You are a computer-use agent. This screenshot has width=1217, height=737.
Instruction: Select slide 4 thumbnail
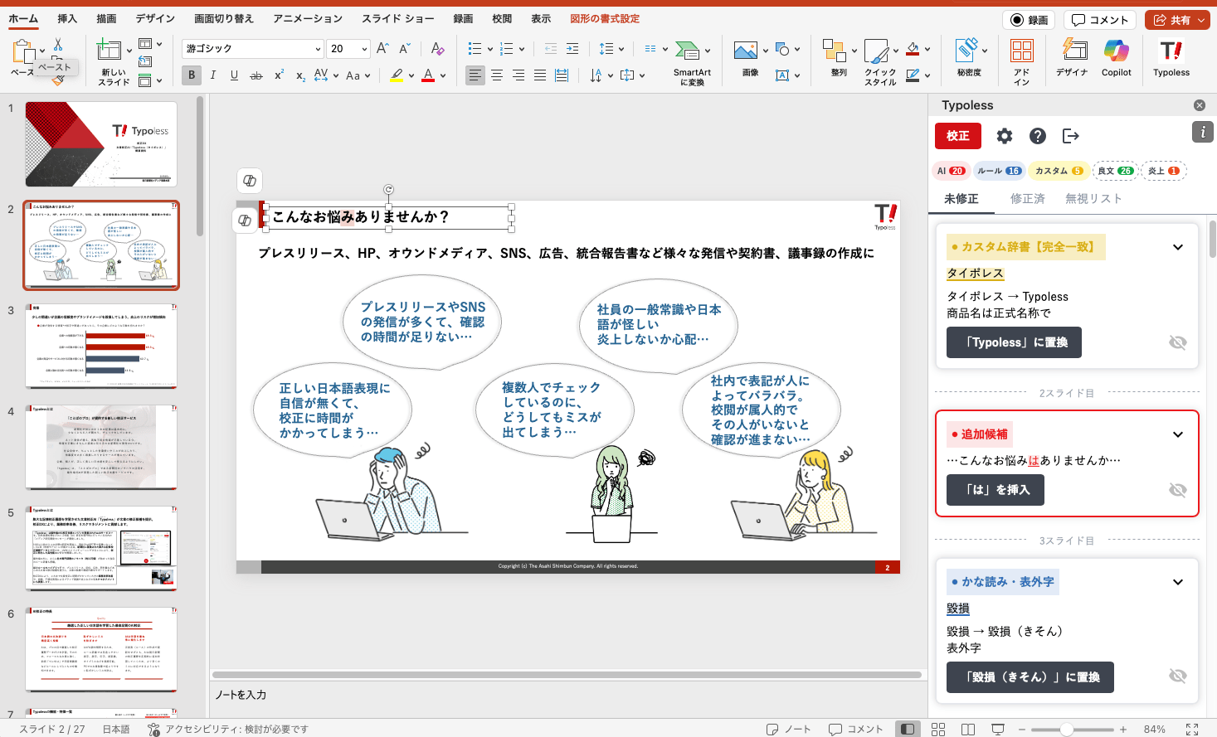click(x=101, y=448)
